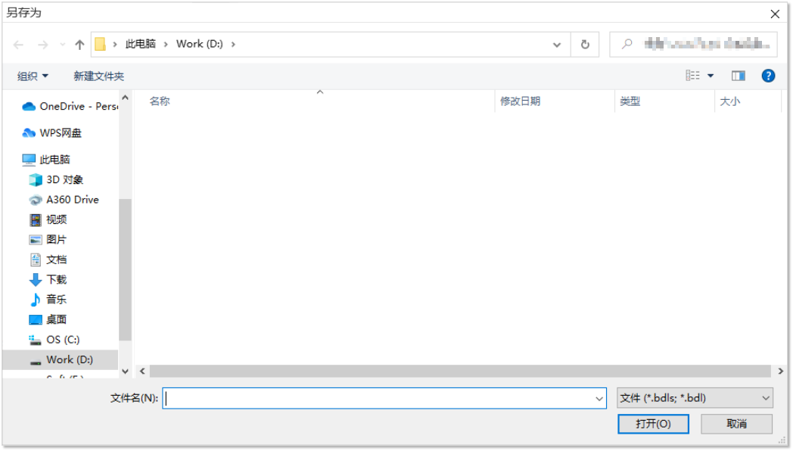Click the folder icon in address bar
The width and height of the screenshot is (793, 451).
point(100,45)
